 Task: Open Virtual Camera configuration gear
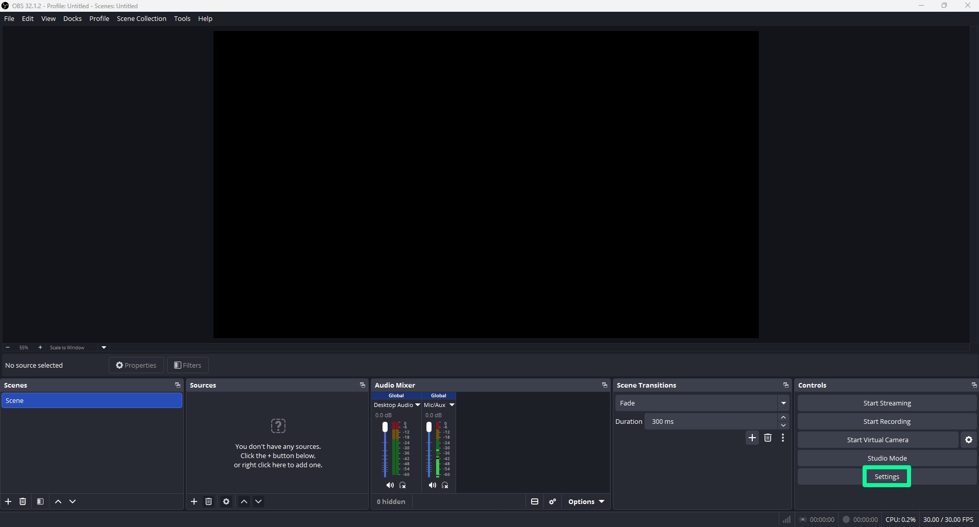[969, 440]
